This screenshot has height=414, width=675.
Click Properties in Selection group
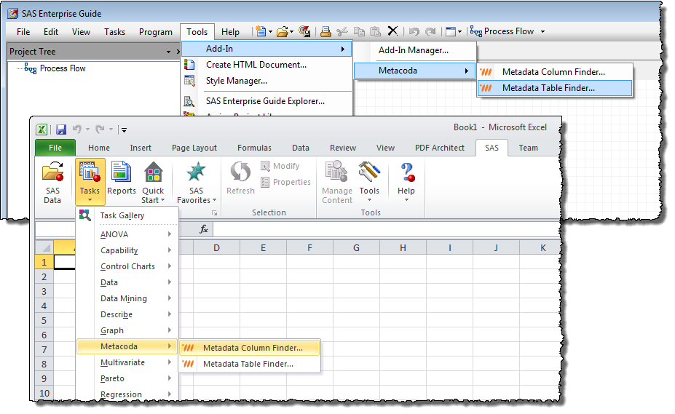pos(285,182)
